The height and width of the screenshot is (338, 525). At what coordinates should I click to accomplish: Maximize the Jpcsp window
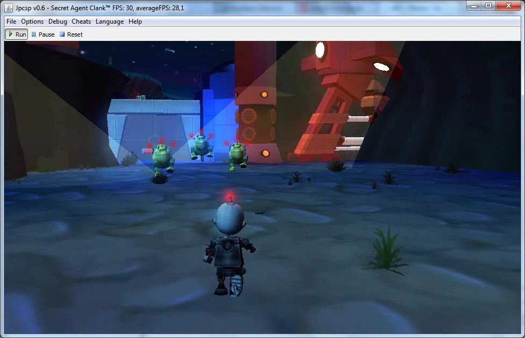488,6
